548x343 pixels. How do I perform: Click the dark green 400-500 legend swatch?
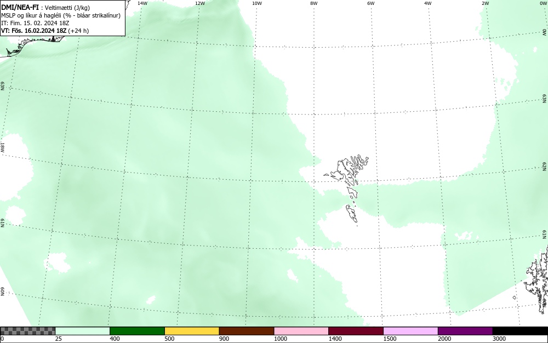pos(137,331)
